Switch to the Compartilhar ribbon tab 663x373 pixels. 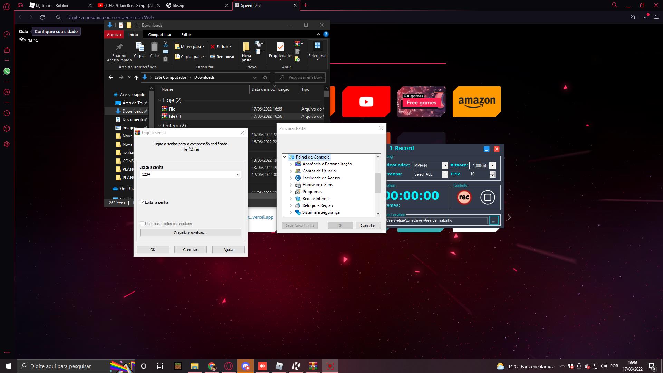tap(160, 35)
